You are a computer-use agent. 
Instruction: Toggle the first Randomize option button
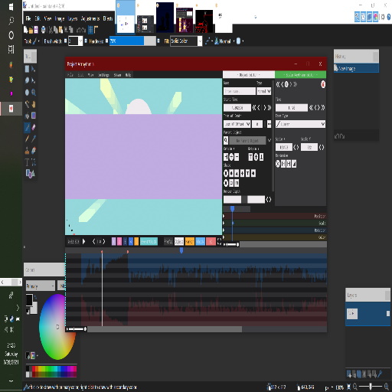[278, 164]
